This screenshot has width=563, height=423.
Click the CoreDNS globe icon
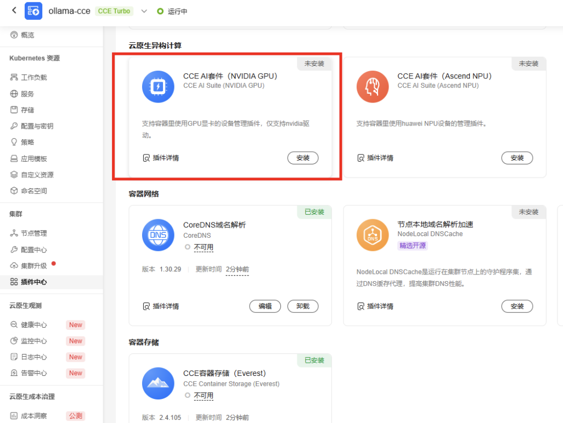158,235
